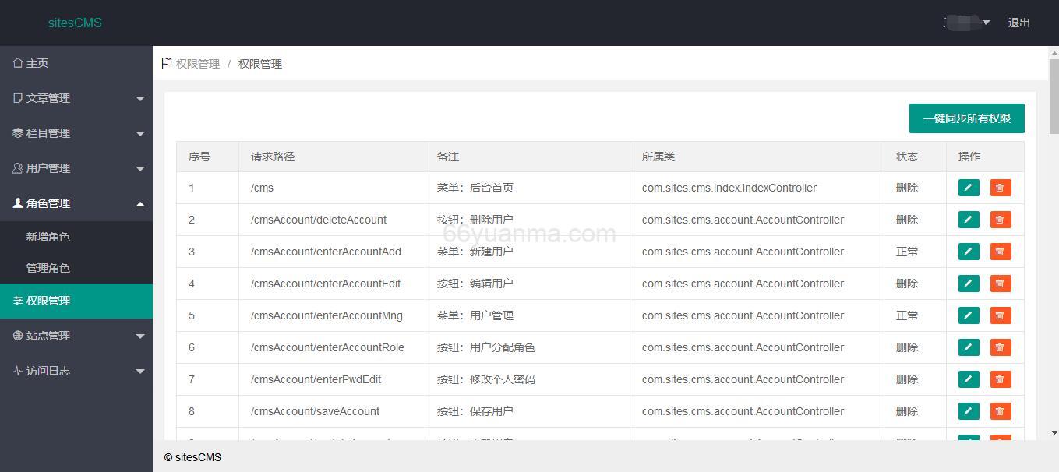This screenshot has width=1059, height=472.
Task: Open the account dropdown in the top bar
Action: pos(966,23)
